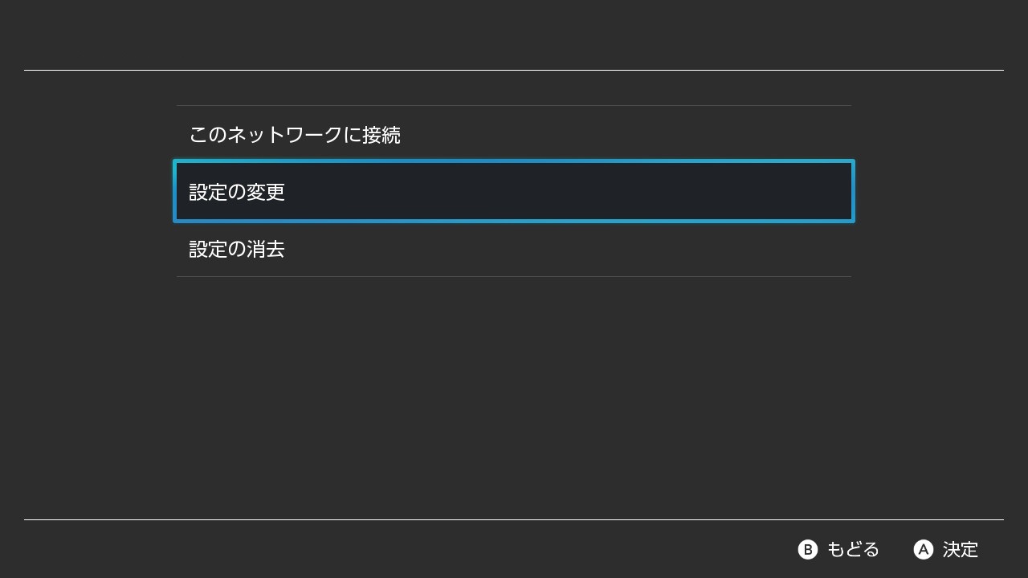Click the もどる back label
The image size is (1028, 578).
pos(853,549)
